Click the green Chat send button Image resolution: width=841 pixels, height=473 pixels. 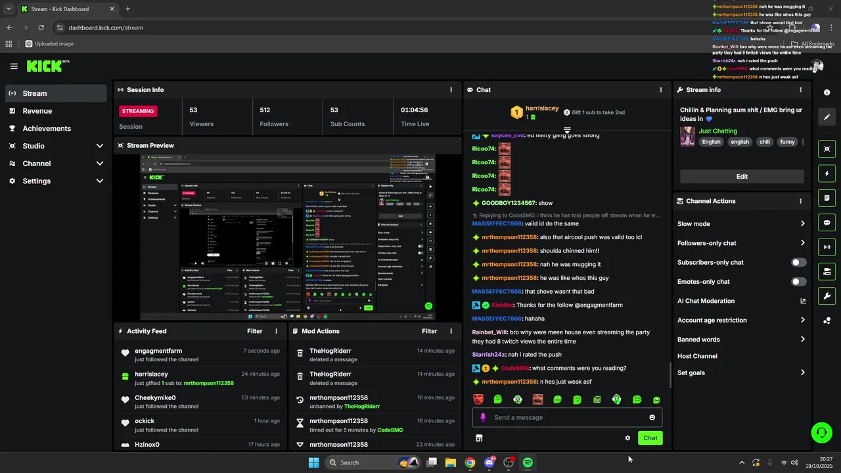coord(650,438)
